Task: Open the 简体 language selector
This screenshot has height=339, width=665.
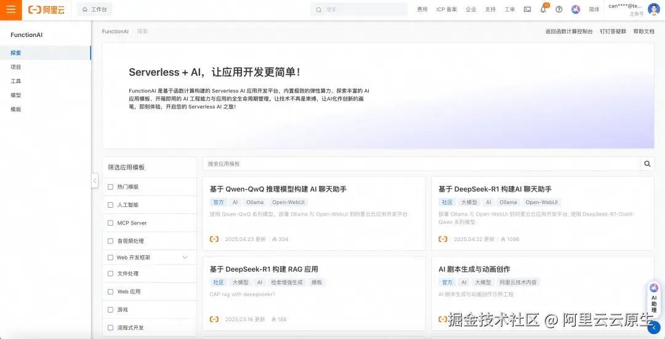Action: 594,9
